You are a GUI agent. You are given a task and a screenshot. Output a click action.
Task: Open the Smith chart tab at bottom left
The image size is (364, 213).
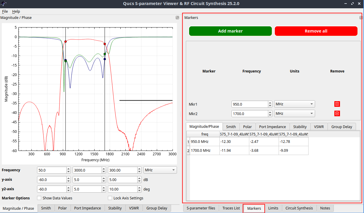(46, 208)
